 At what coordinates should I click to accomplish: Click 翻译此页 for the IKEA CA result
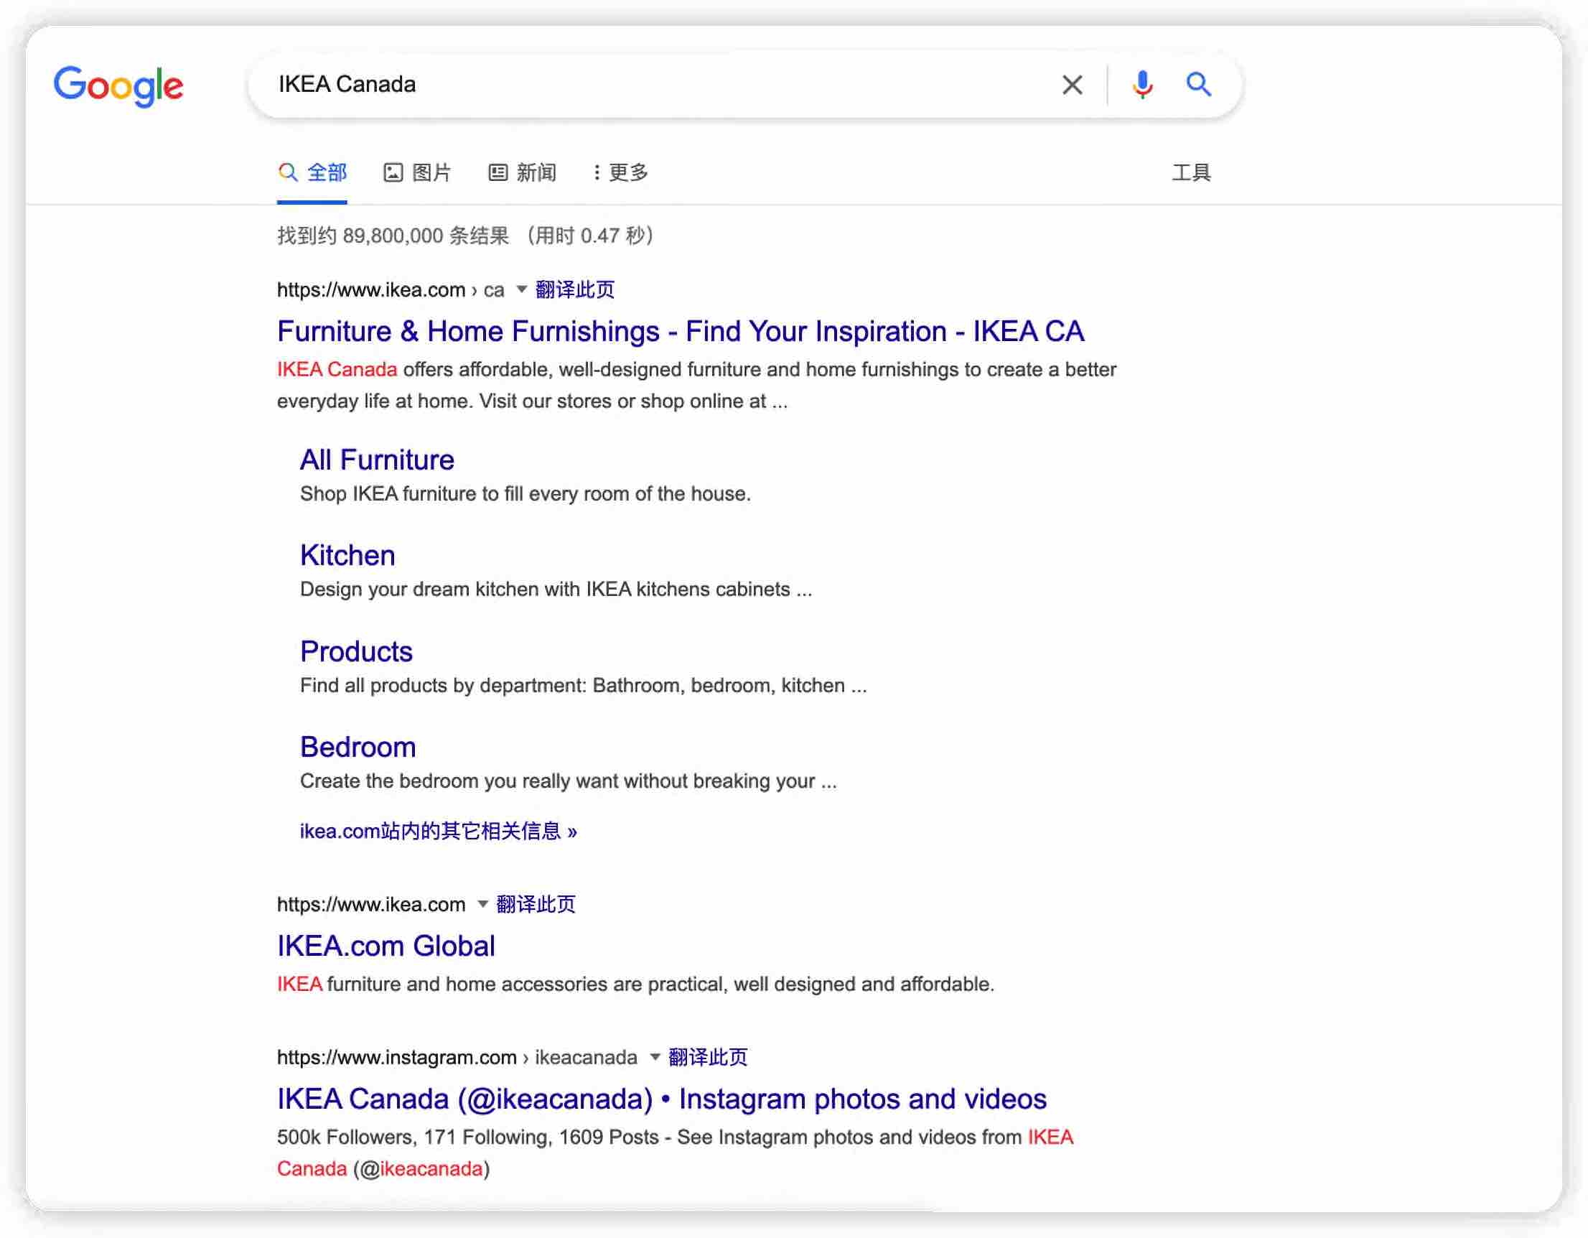pos(574,289)
